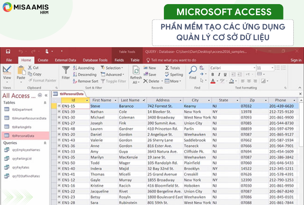
Task: Align text right
Action: click(255, 81)
